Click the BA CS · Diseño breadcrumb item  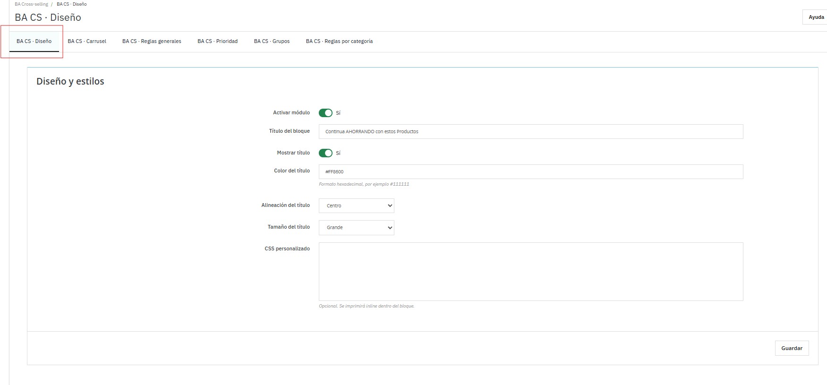[x=72, y=4]
